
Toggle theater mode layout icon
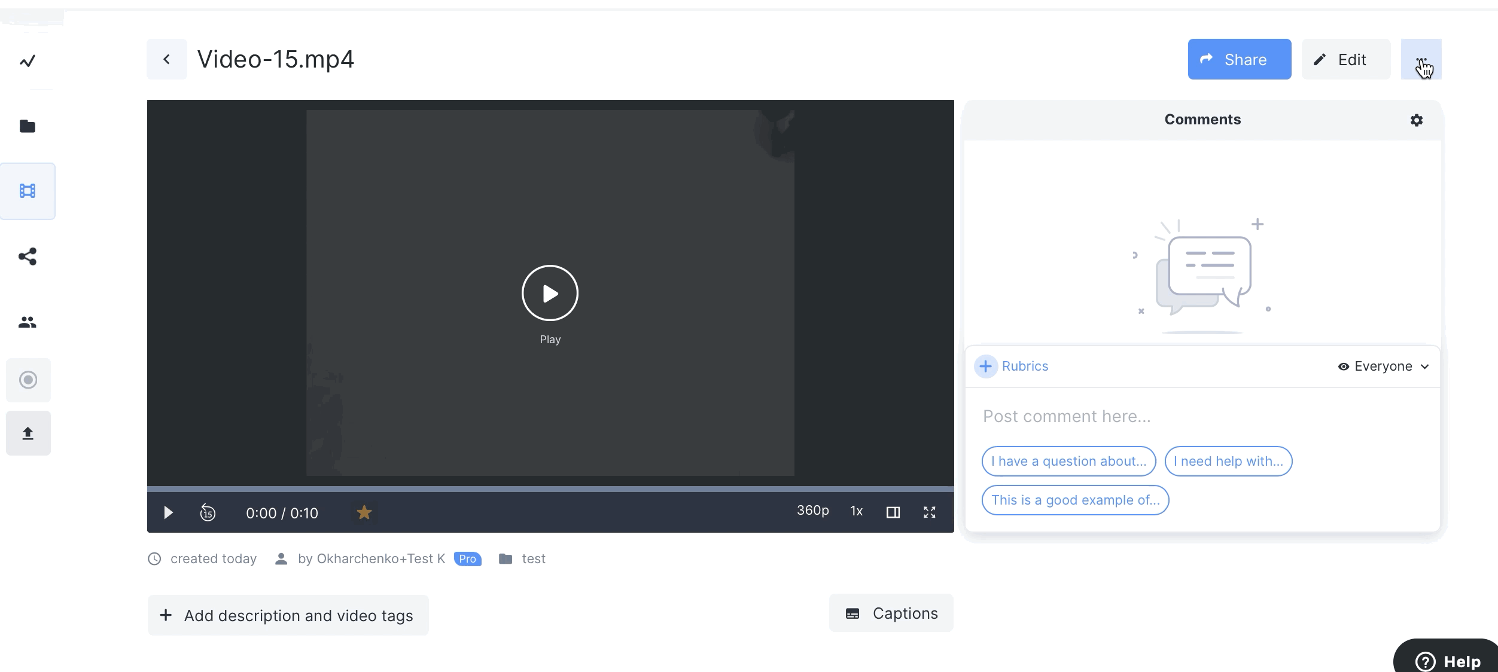click(893, 512)
